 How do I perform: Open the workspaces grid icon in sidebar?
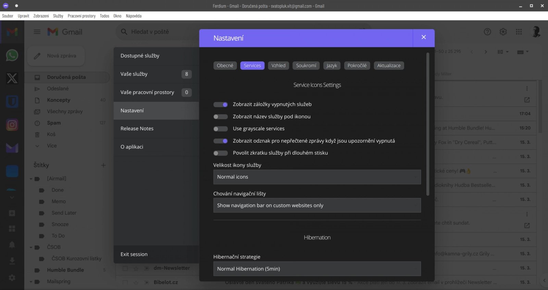click(x=12, y=229)
